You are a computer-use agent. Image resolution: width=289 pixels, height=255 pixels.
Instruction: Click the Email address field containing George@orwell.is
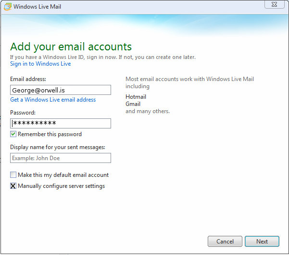pos(61,90)
